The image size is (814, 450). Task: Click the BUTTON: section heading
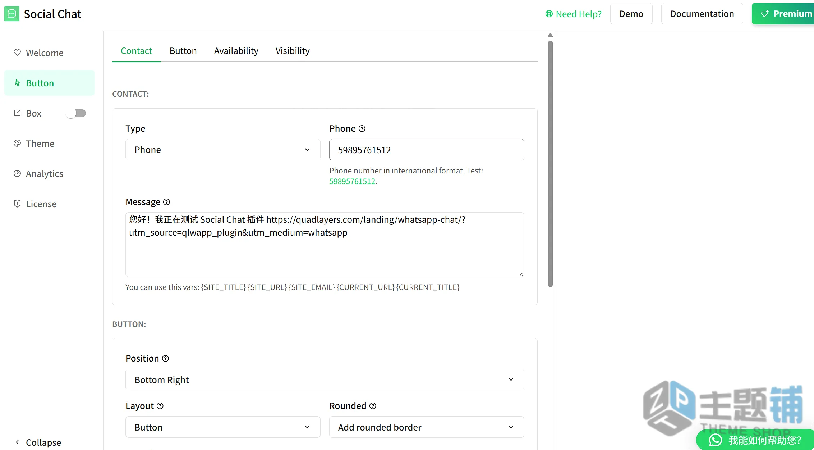129,324
